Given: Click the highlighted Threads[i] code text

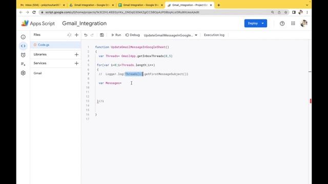Looking at the screenshot, I should [x=134, y=74].
